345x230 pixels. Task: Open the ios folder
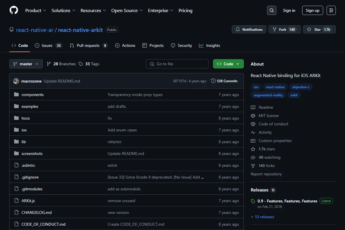24,130
